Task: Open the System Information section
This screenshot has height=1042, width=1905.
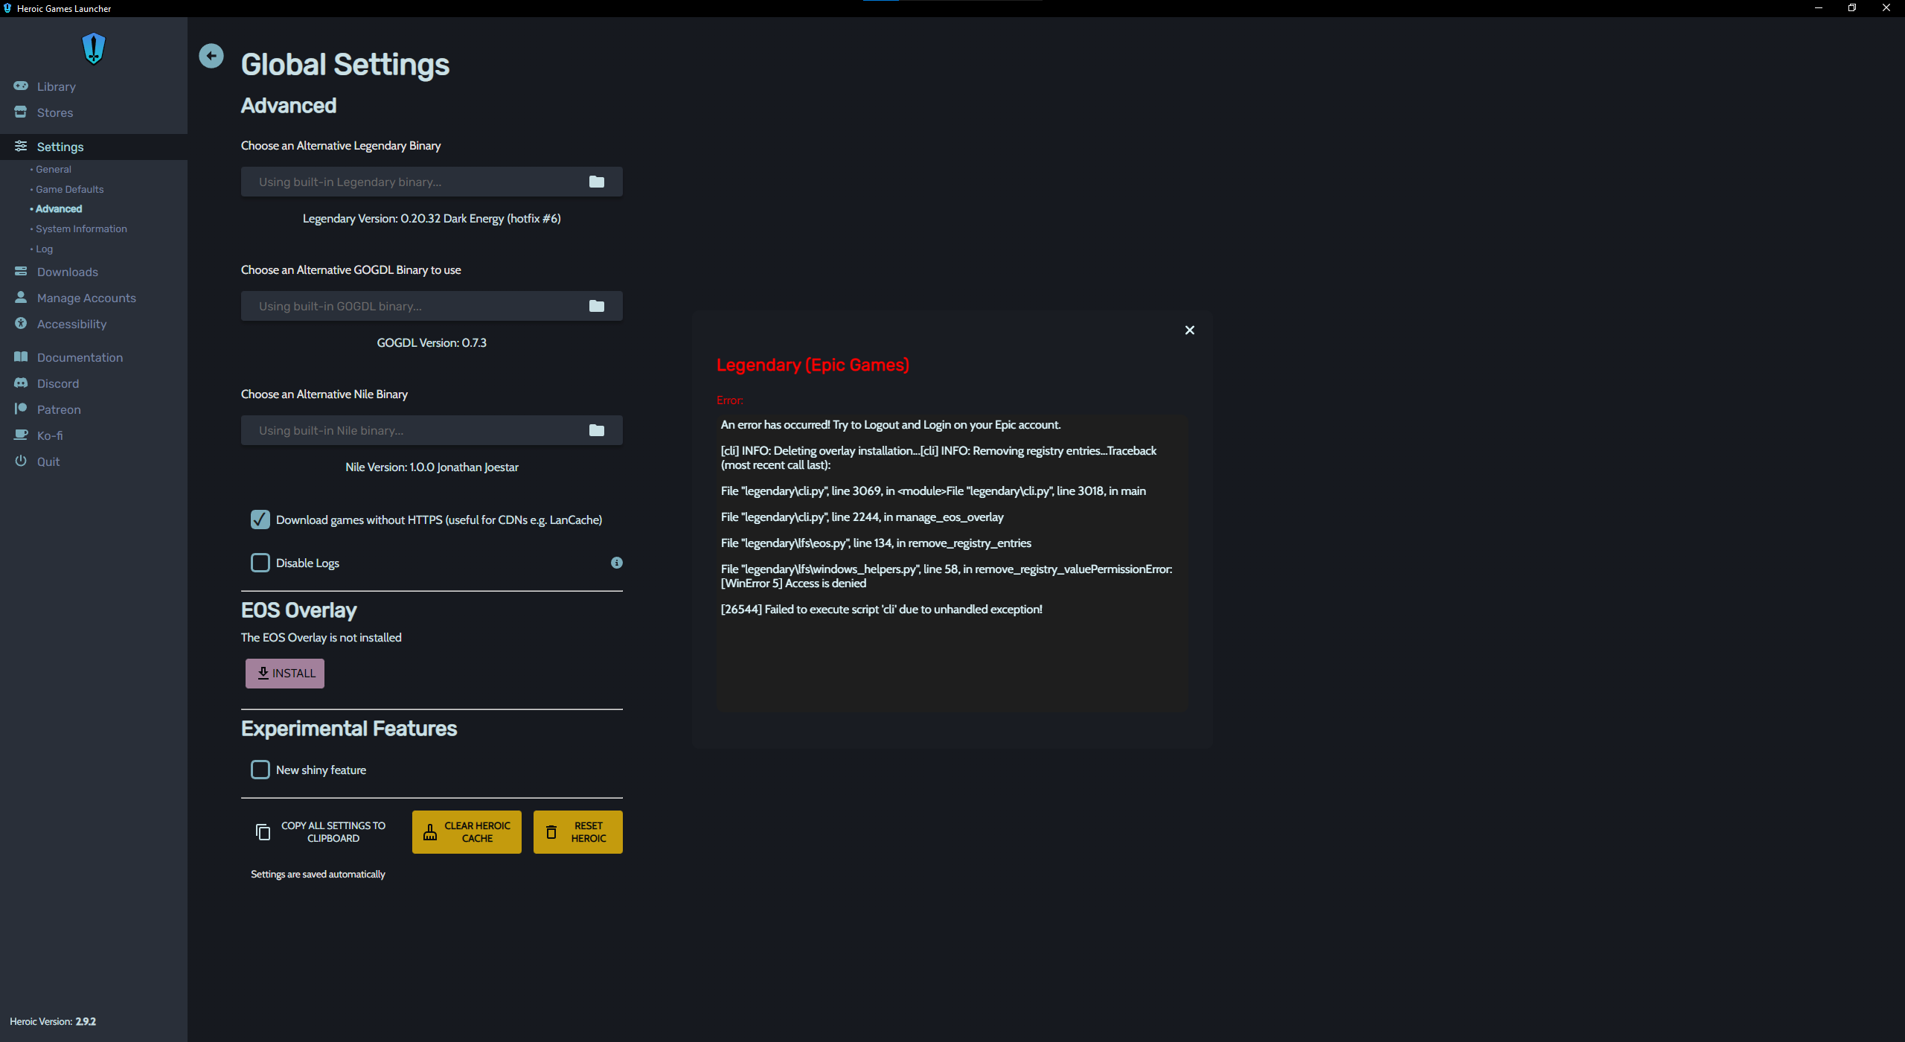Action: tap(80, 228)
